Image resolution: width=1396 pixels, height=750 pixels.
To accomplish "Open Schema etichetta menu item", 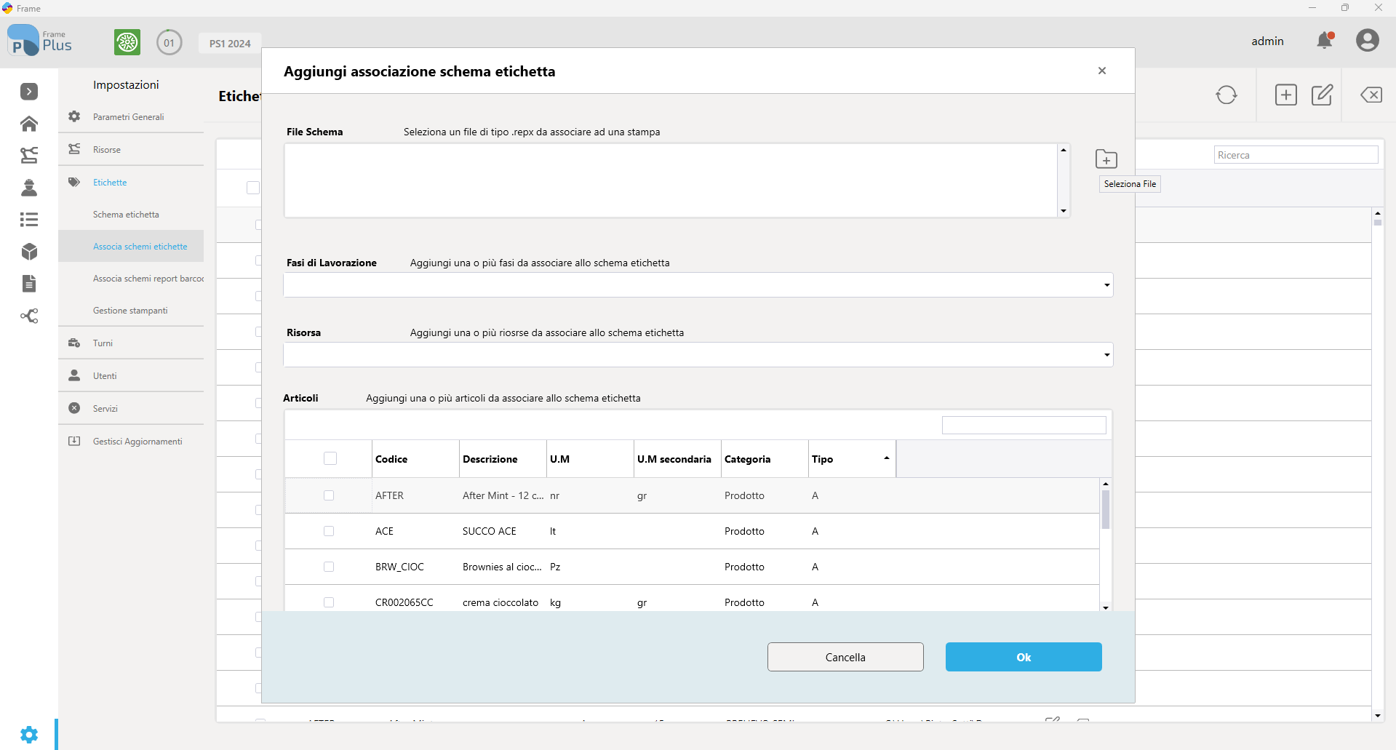I will (126, 215).
